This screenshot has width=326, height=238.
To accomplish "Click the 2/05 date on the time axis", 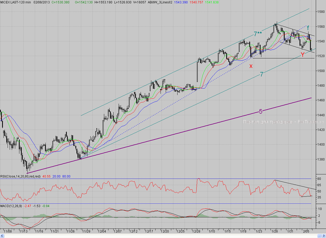I will (x=305, y=231).
